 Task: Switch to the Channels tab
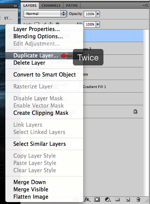(51, 6)
